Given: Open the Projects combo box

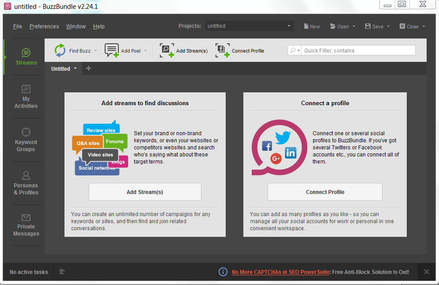Looking at the screenshot, I should point(249,26).
